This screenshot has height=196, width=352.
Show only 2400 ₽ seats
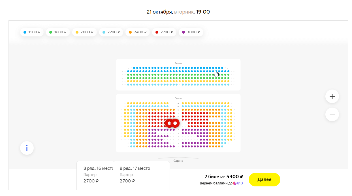(x=138, y=32)
